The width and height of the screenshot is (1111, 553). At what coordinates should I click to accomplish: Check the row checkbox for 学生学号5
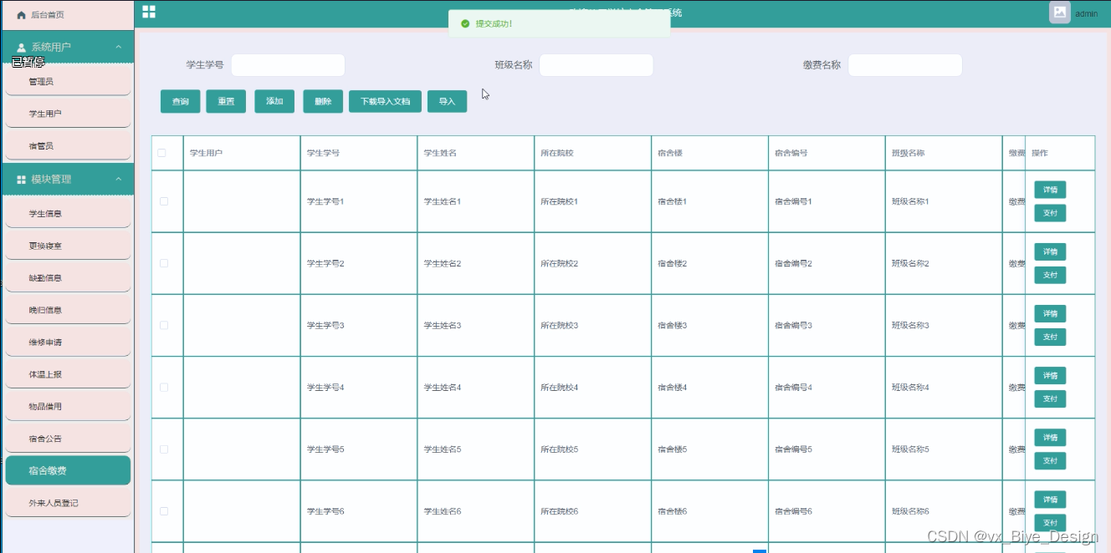tap(164, 449)
